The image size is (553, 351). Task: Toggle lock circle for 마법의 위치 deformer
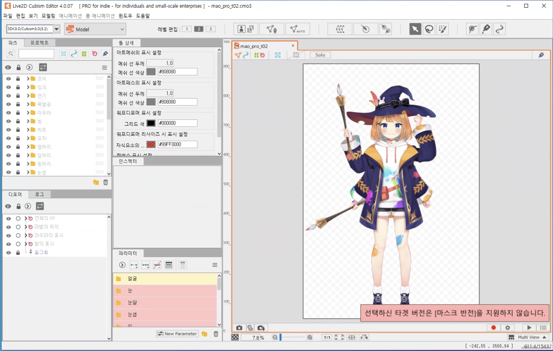(x=18, y=227)
